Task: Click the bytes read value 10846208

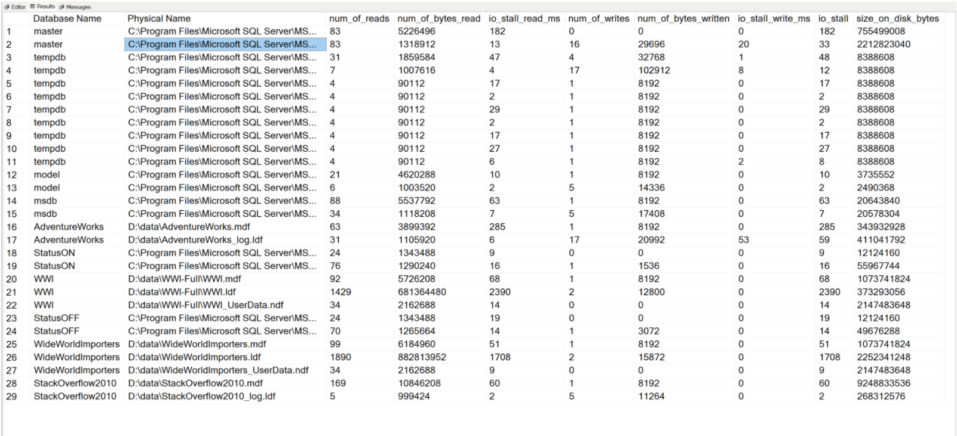Action: (419, 383)
